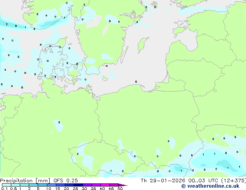Pick the 15–20 mm legend color swatch

[x=60, y=185]
